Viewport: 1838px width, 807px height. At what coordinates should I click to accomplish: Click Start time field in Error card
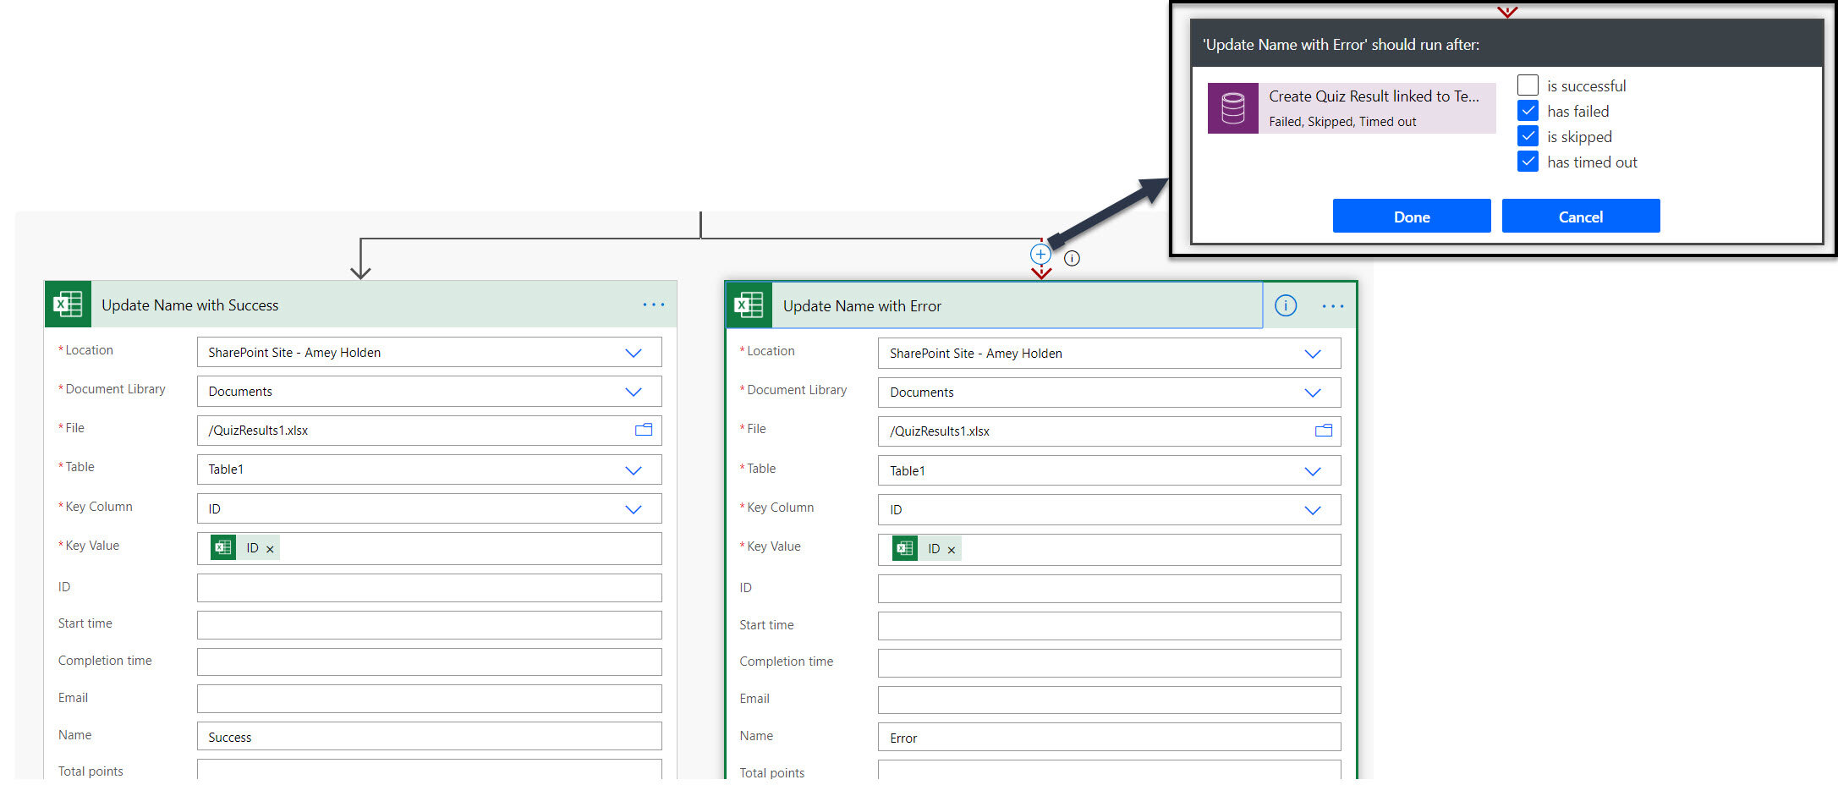click(x=1110, y=626)
